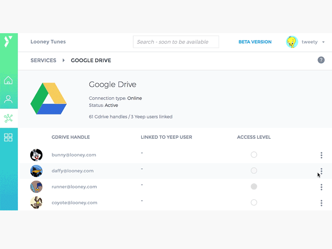Click the Google Drive title heading
Screen dimensions: 332x249
[x=112, y=85]
